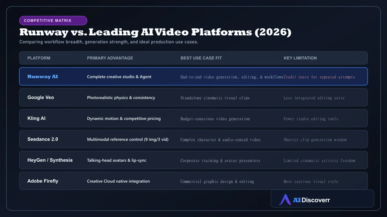Screen dimensions: 387x217
Task: Click 'Budget-conscious video generation' cell
Action: [x=215, y=119]
